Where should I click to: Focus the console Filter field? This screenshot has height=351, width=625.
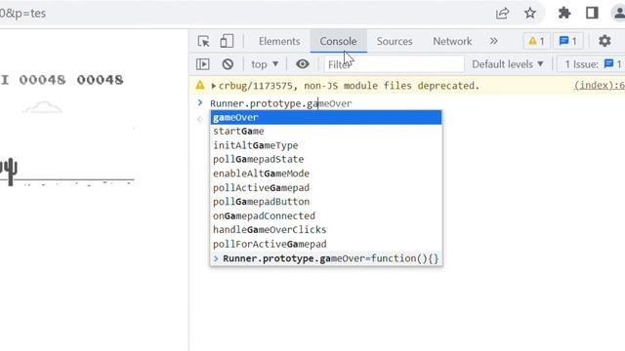(x=394, y=64)
